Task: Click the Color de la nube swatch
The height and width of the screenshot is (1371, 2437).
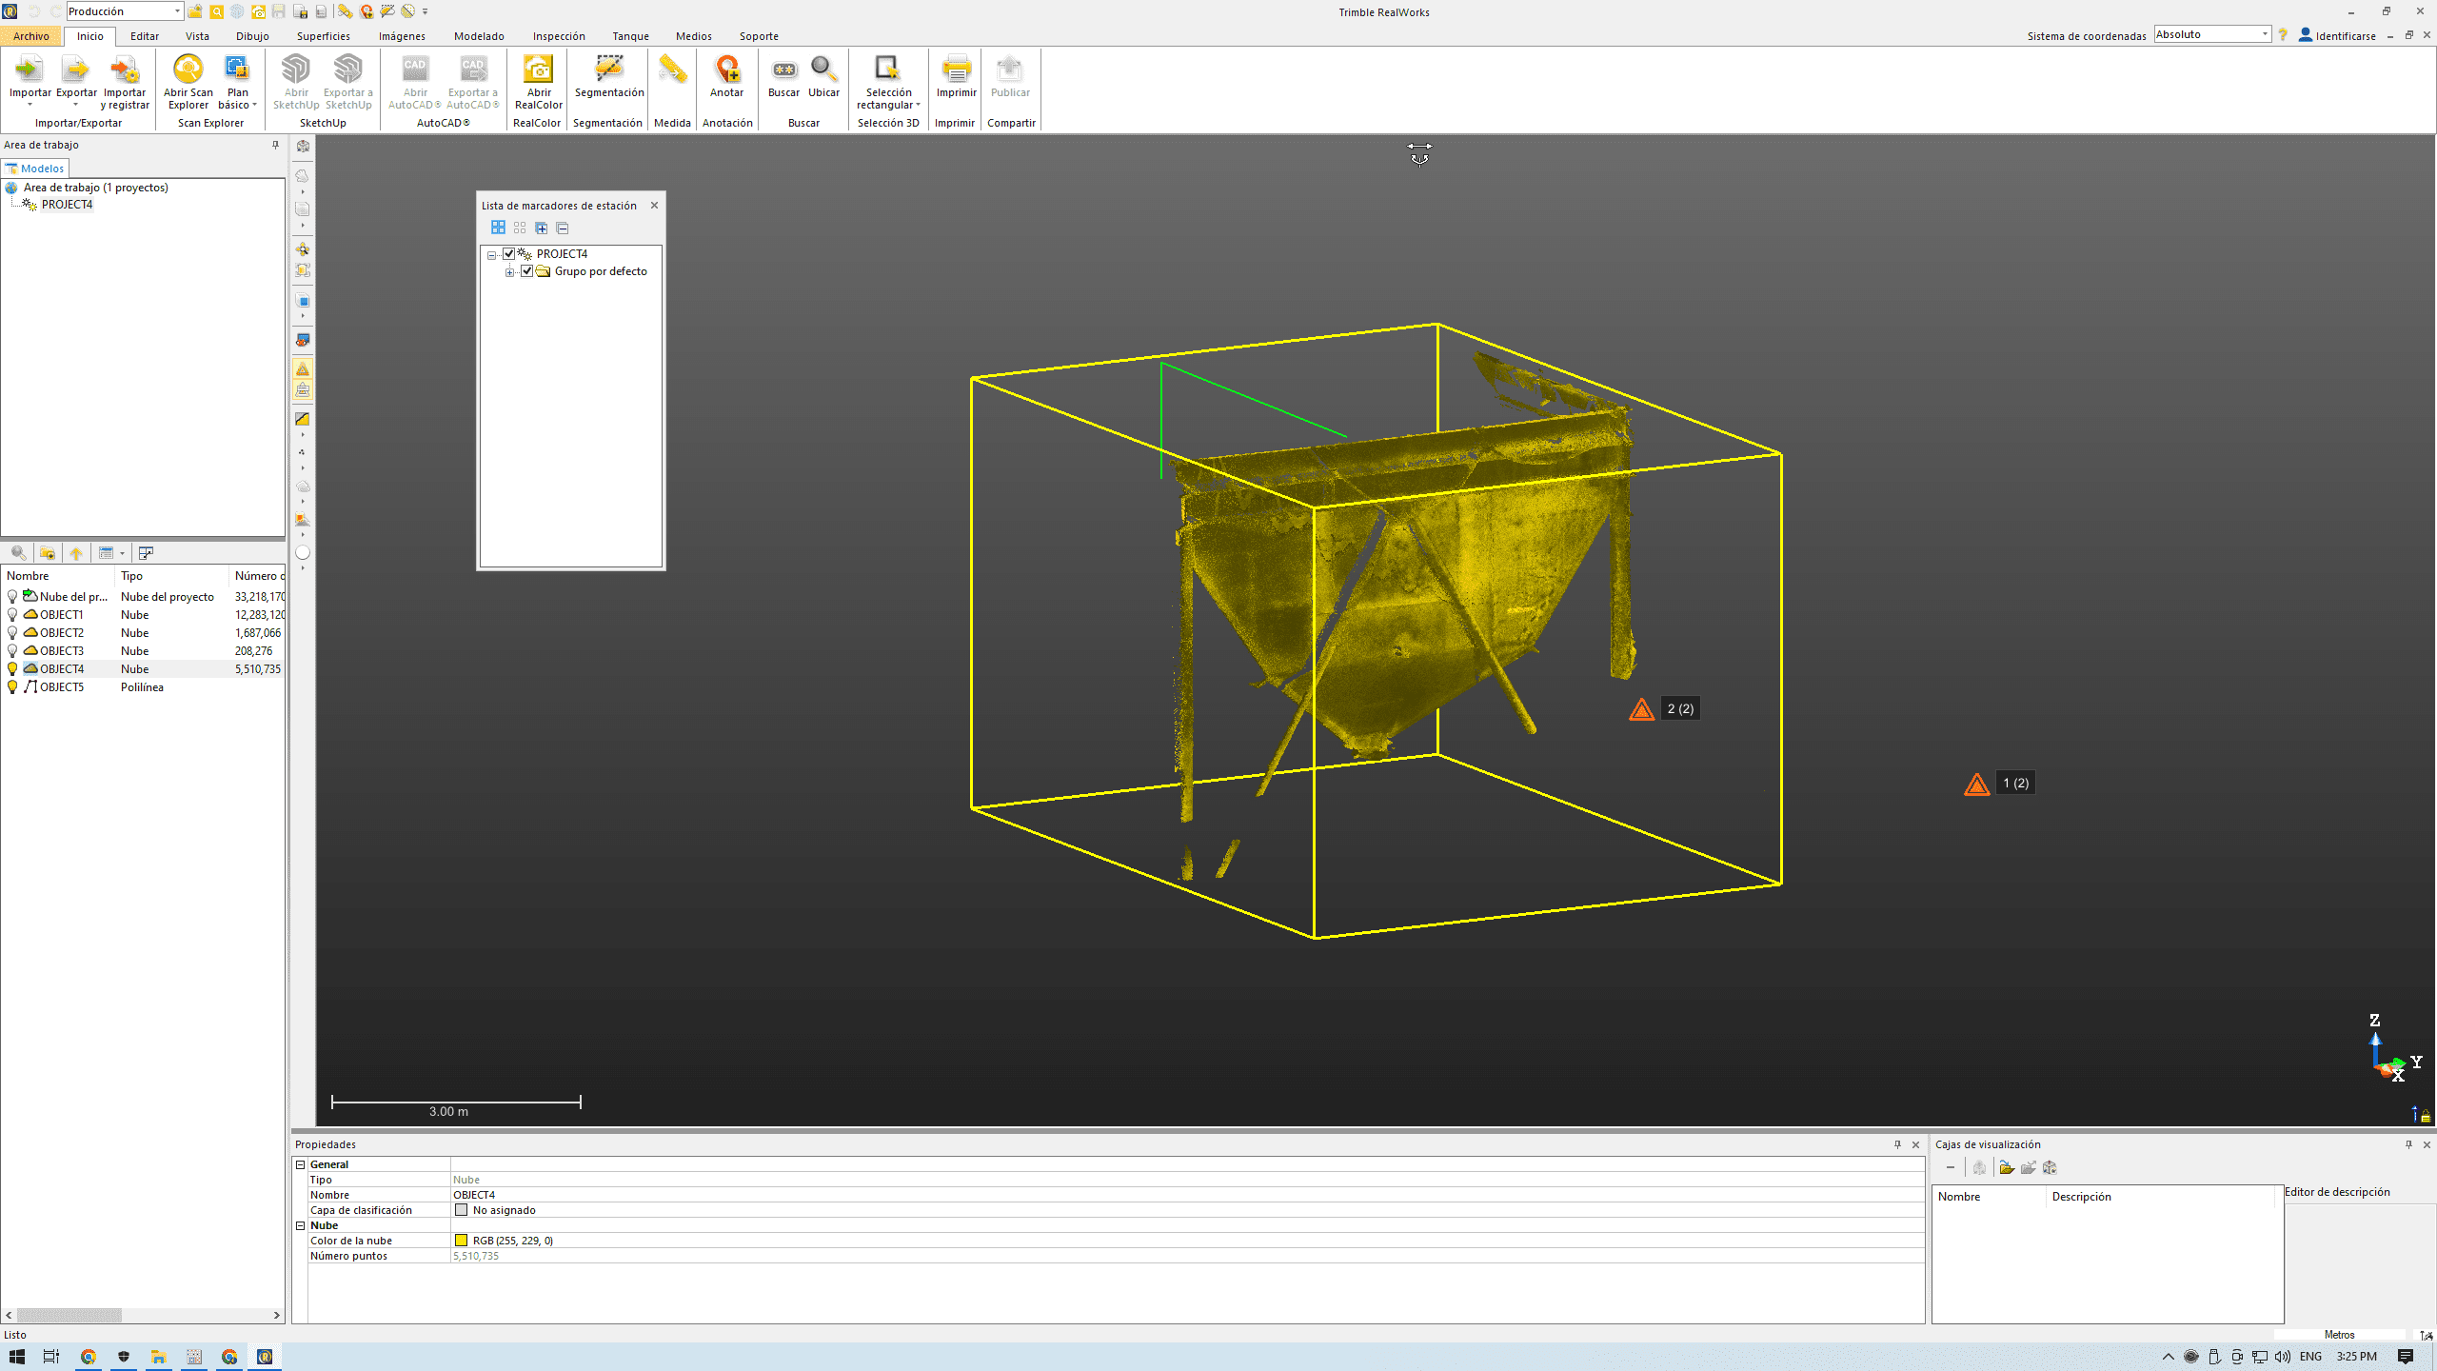Action: 462,1241
